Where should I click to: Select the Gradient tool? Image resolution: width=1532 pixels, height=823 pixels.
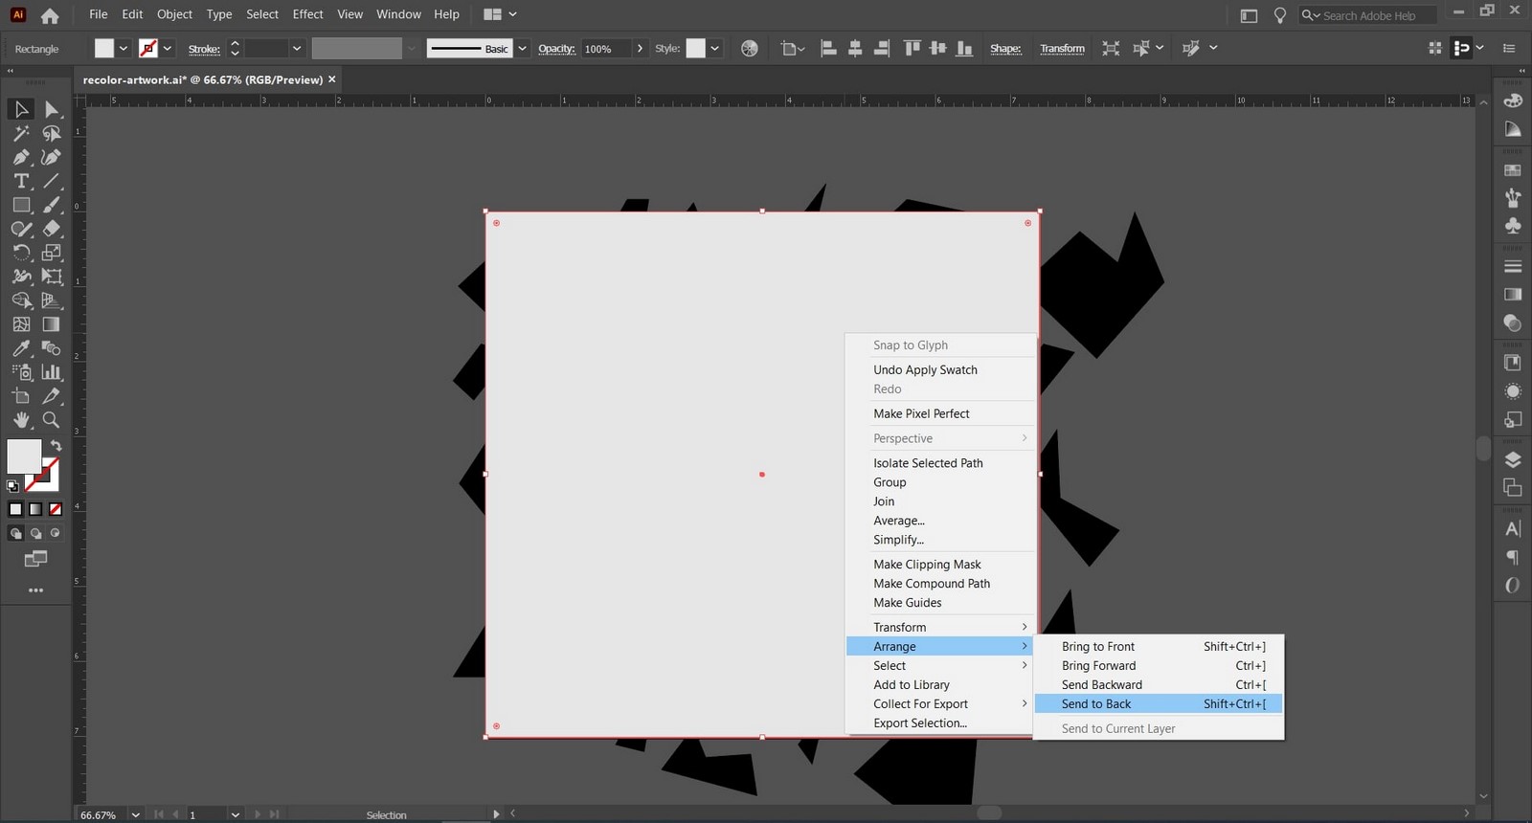tap(52, 324)
